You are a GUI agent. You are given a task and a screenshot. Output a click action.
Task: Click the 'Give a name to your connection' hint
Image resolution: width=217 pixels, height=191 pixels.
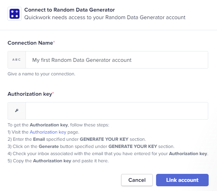(x=41, y=74)
